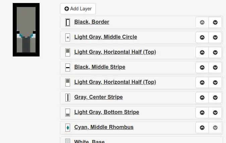Click the Black Border pattern thumbnail
The width and height of the screenshot is (226, 143).
pos(68,22)
